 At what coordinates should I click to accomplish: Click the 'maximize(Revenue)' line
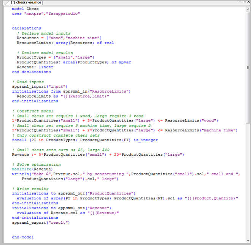(32, 169)
